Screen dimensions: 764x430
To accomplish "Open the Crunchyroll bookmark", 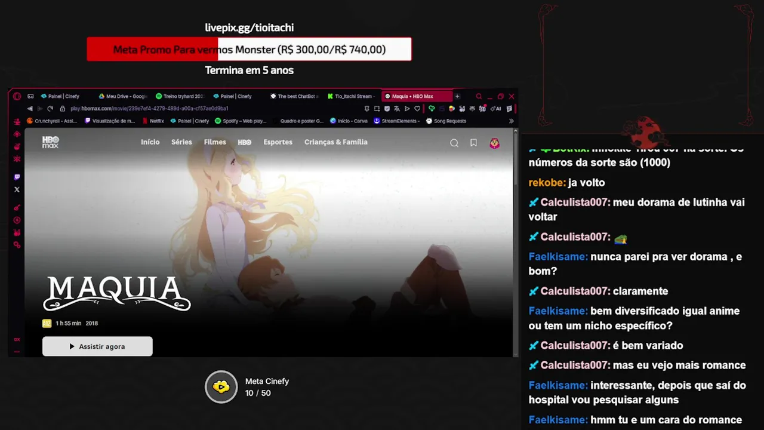I will coord(52,121).
